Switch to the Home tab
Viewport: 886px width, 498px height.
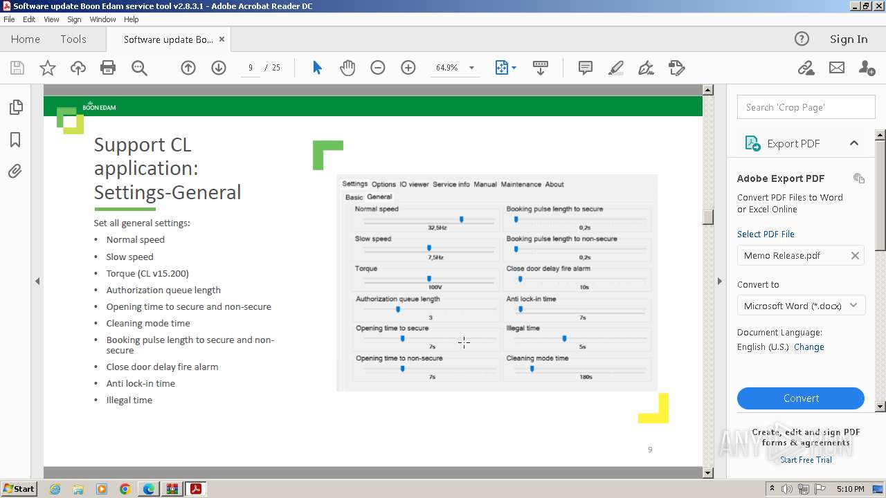coord(26,39)
